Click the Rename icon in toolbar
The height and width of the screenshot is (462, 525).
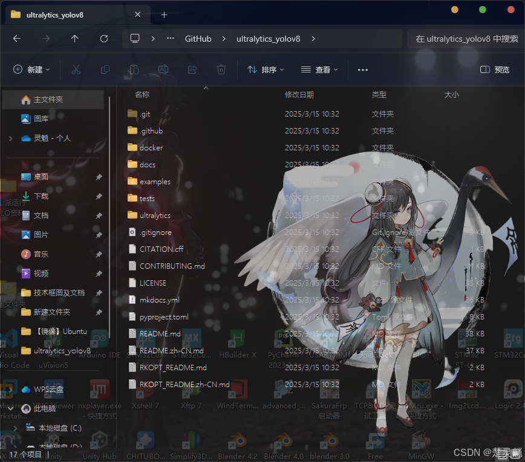(163, 69)
